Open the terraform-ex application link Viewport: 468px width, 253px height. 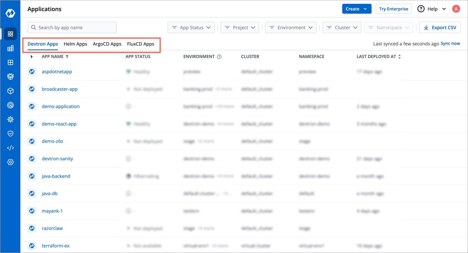click(56, 246)
